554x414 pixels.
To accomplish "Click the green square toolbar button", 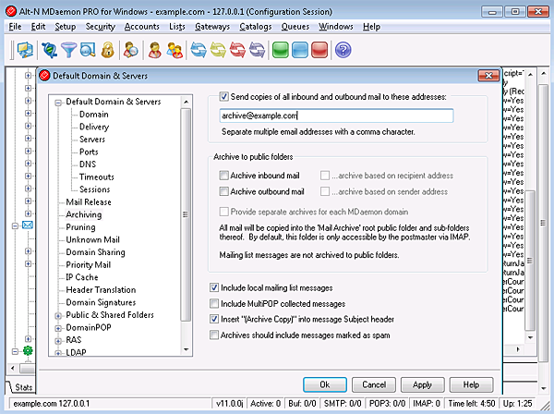I will coord(281,50).
